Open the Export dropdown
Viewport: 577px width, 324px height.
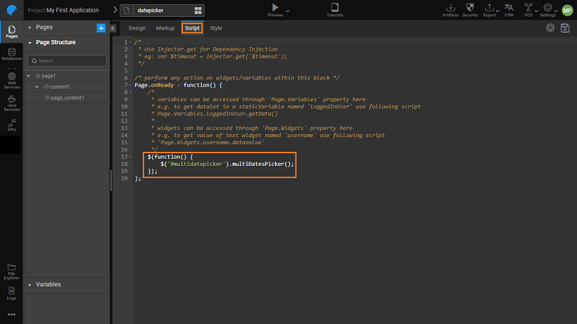(490, 10)
